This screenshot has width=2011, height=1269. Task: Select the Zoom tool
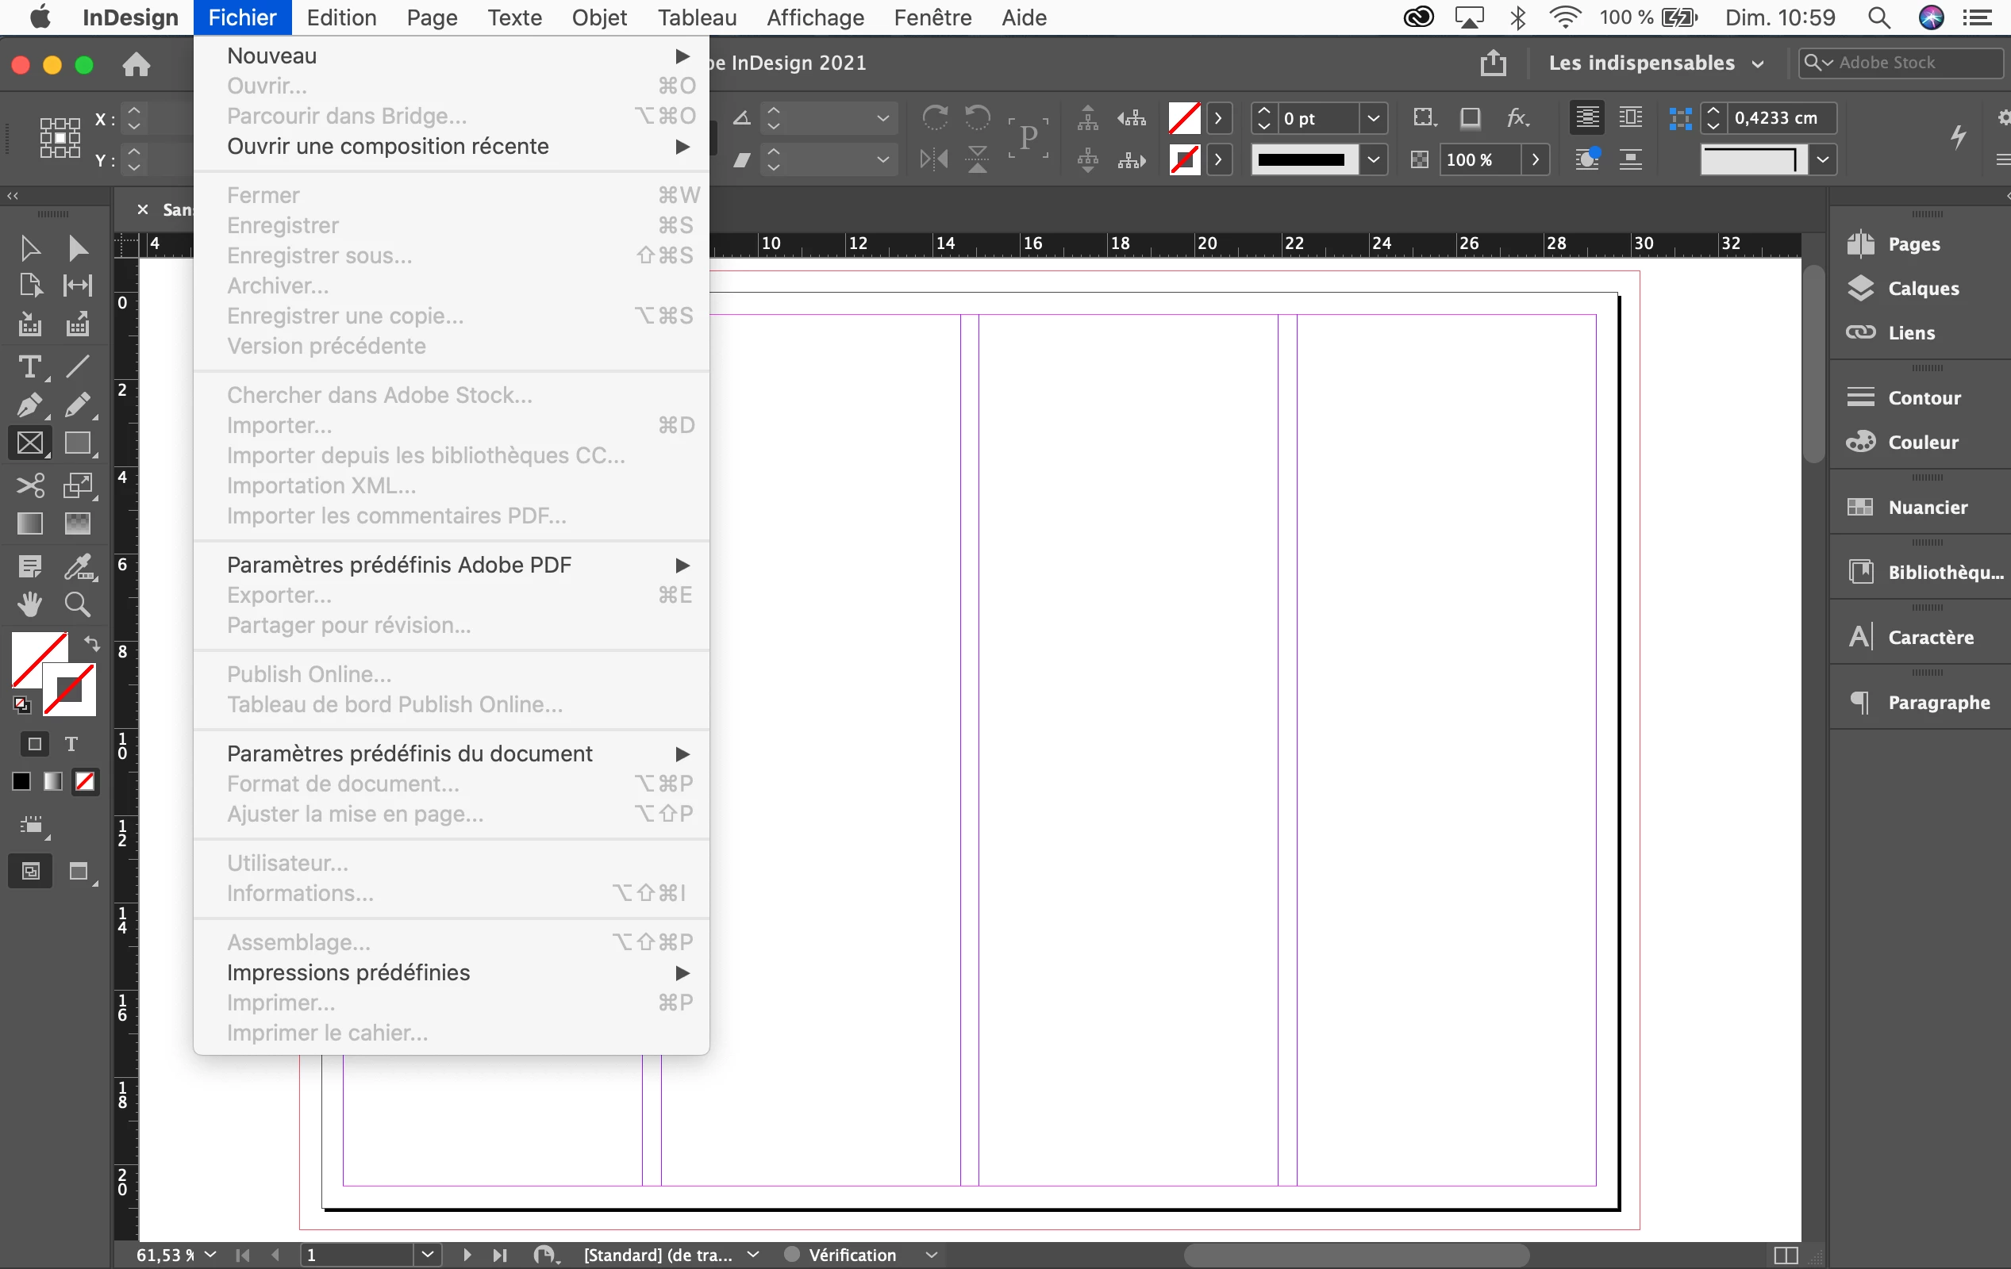pos(78,604)
